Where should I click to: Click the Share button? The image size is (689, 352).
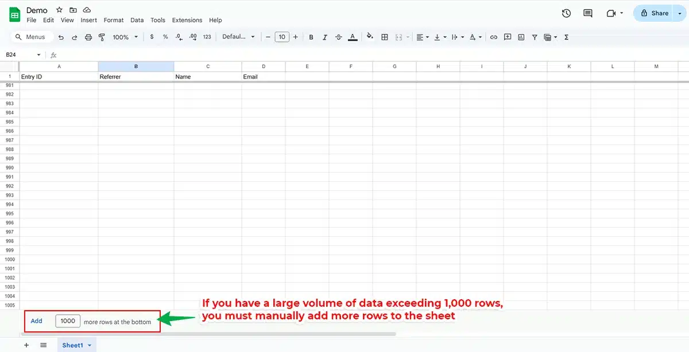655,13
